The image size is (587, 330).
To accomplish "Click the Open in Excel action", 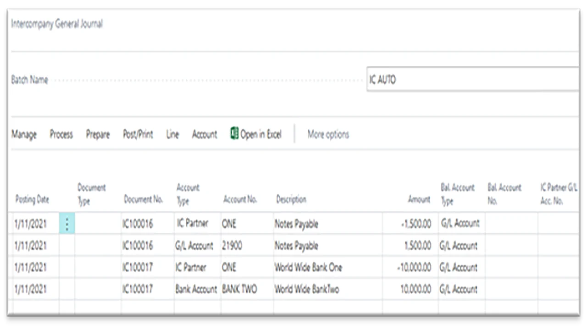I will tap(260, 135).
